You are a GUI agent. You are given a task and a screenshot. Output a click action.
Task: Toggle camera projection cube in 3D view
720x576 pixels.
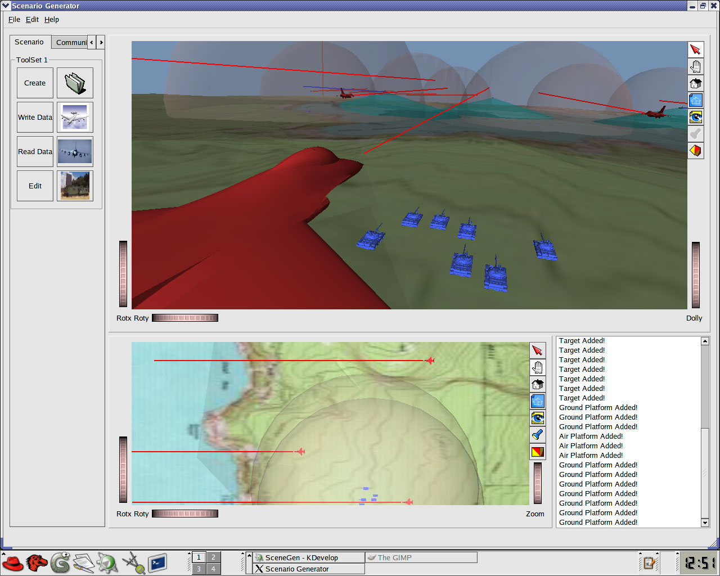pyautogui.click(x=696, y=151)
